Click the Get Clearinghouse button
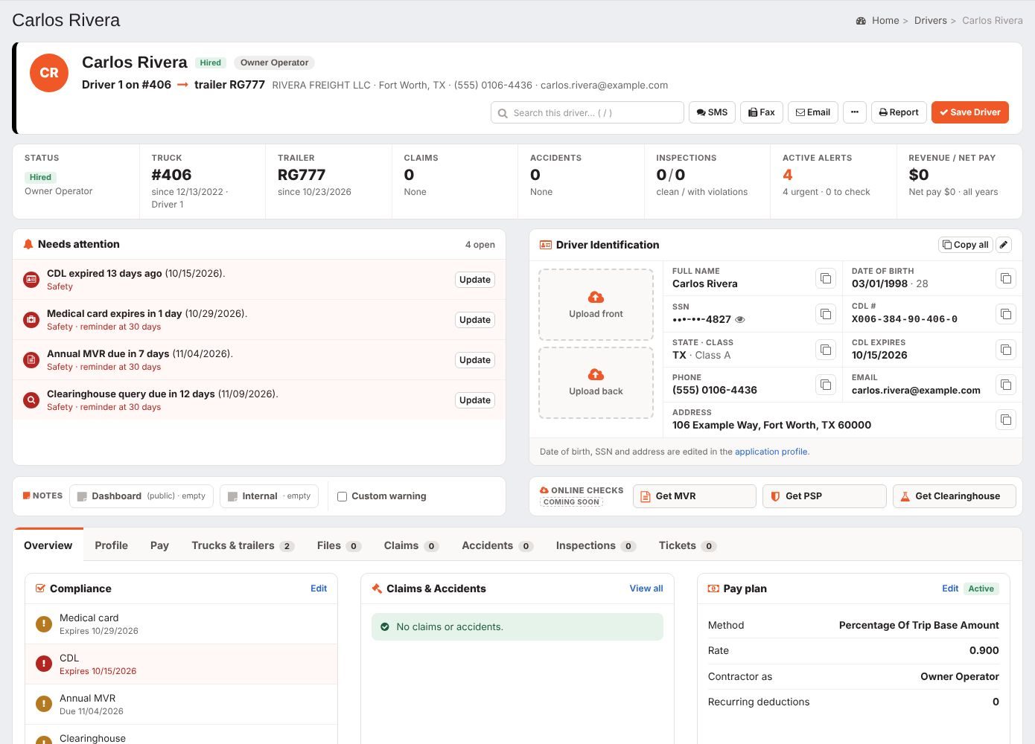Image resolution: width=1035 pixels, height=744 pixels. tap(955, 496)
